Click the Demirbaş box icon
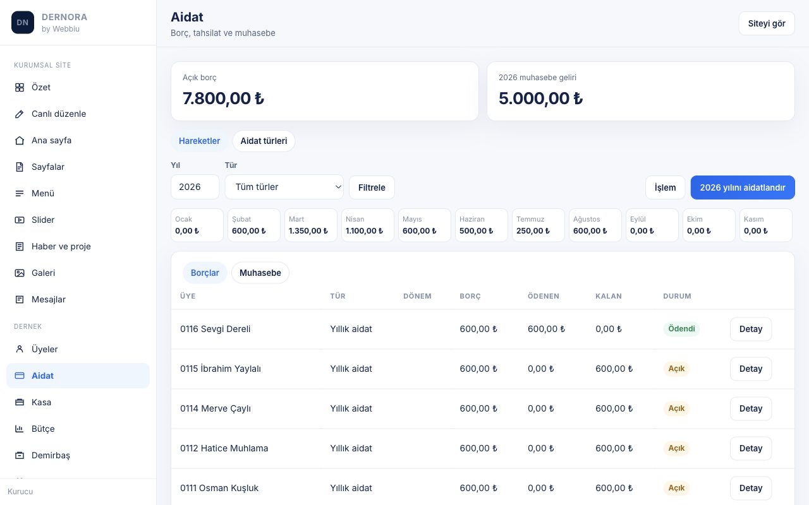 pyautogui.click(x=20, y=455)
